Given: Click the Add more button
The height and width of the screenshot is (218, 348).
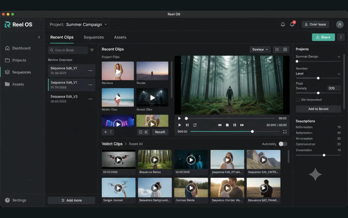Looking at the screenshot, I should pyautogui.click(x=72, y=200).
